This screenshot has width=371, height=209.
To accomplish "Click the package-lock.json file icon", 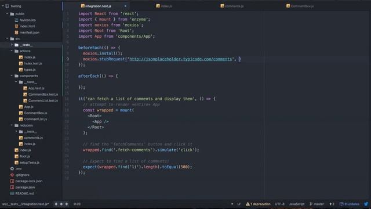I will pyautogui.click(x=12, y=181).
